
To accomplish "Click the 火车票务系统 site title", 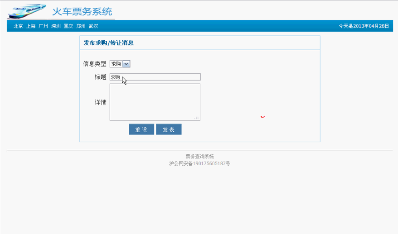I will [x=82, y=12].
